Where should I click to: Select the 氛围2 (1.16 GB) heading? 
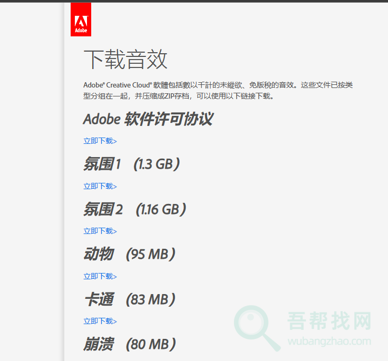tap(135, 210)
